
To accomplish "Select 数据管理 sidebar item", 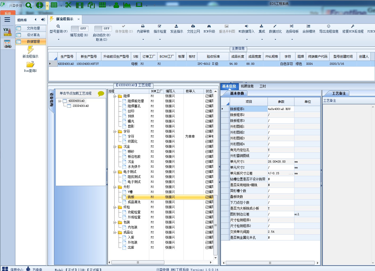I will pos(31,41).
